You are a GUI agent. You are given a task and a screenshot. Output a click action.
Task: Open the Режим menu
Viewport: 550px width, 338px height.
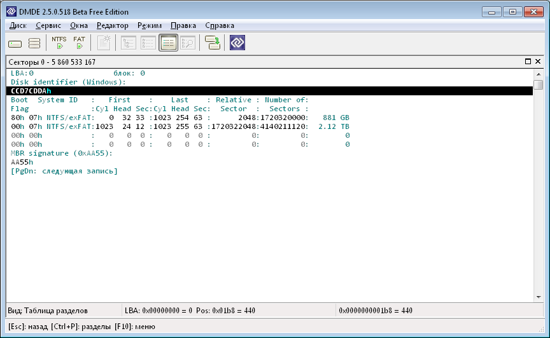[150, 25]
